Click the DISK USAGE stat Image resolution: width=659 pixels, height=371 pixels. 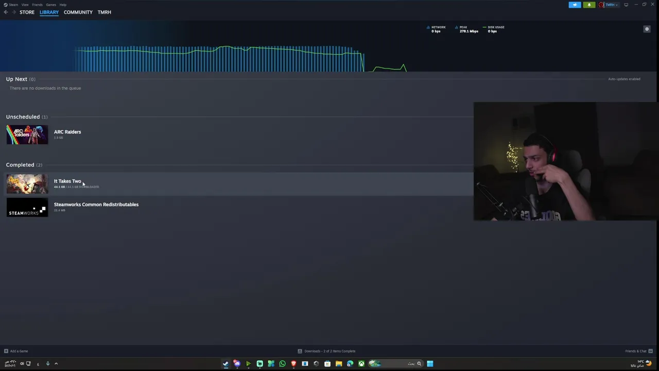pyautogui.click(x=494, y=29)
